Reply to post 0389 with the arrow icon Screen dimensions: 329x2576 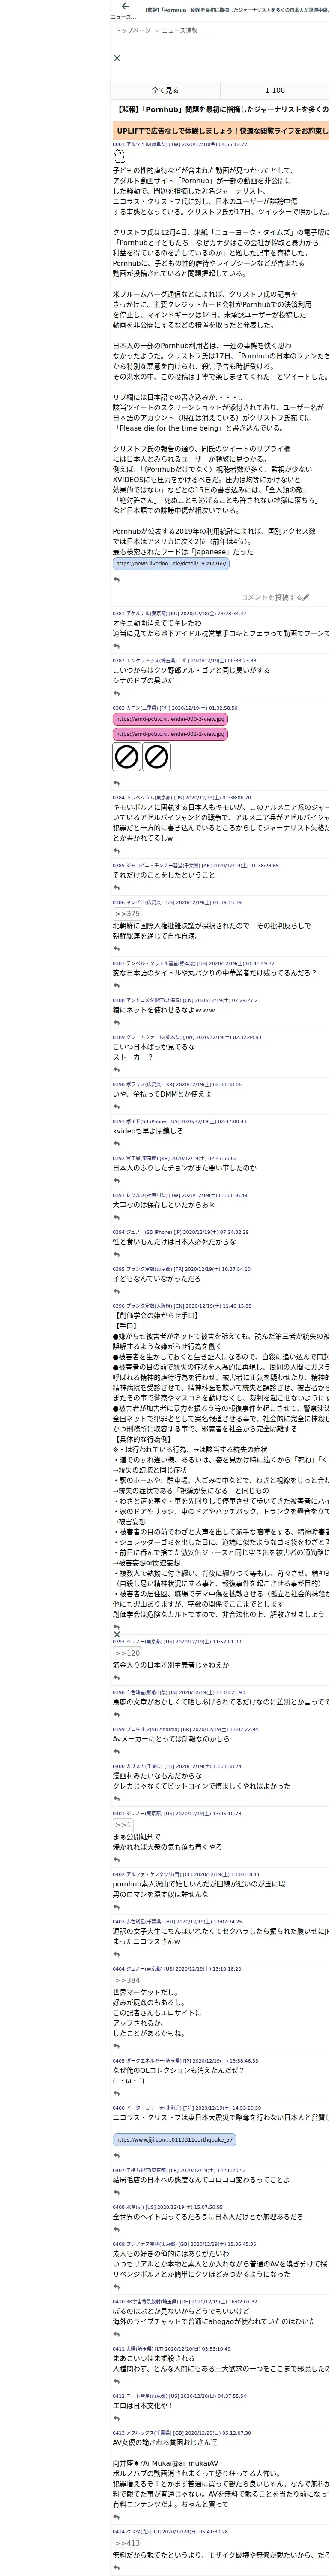click(117, 1070)
